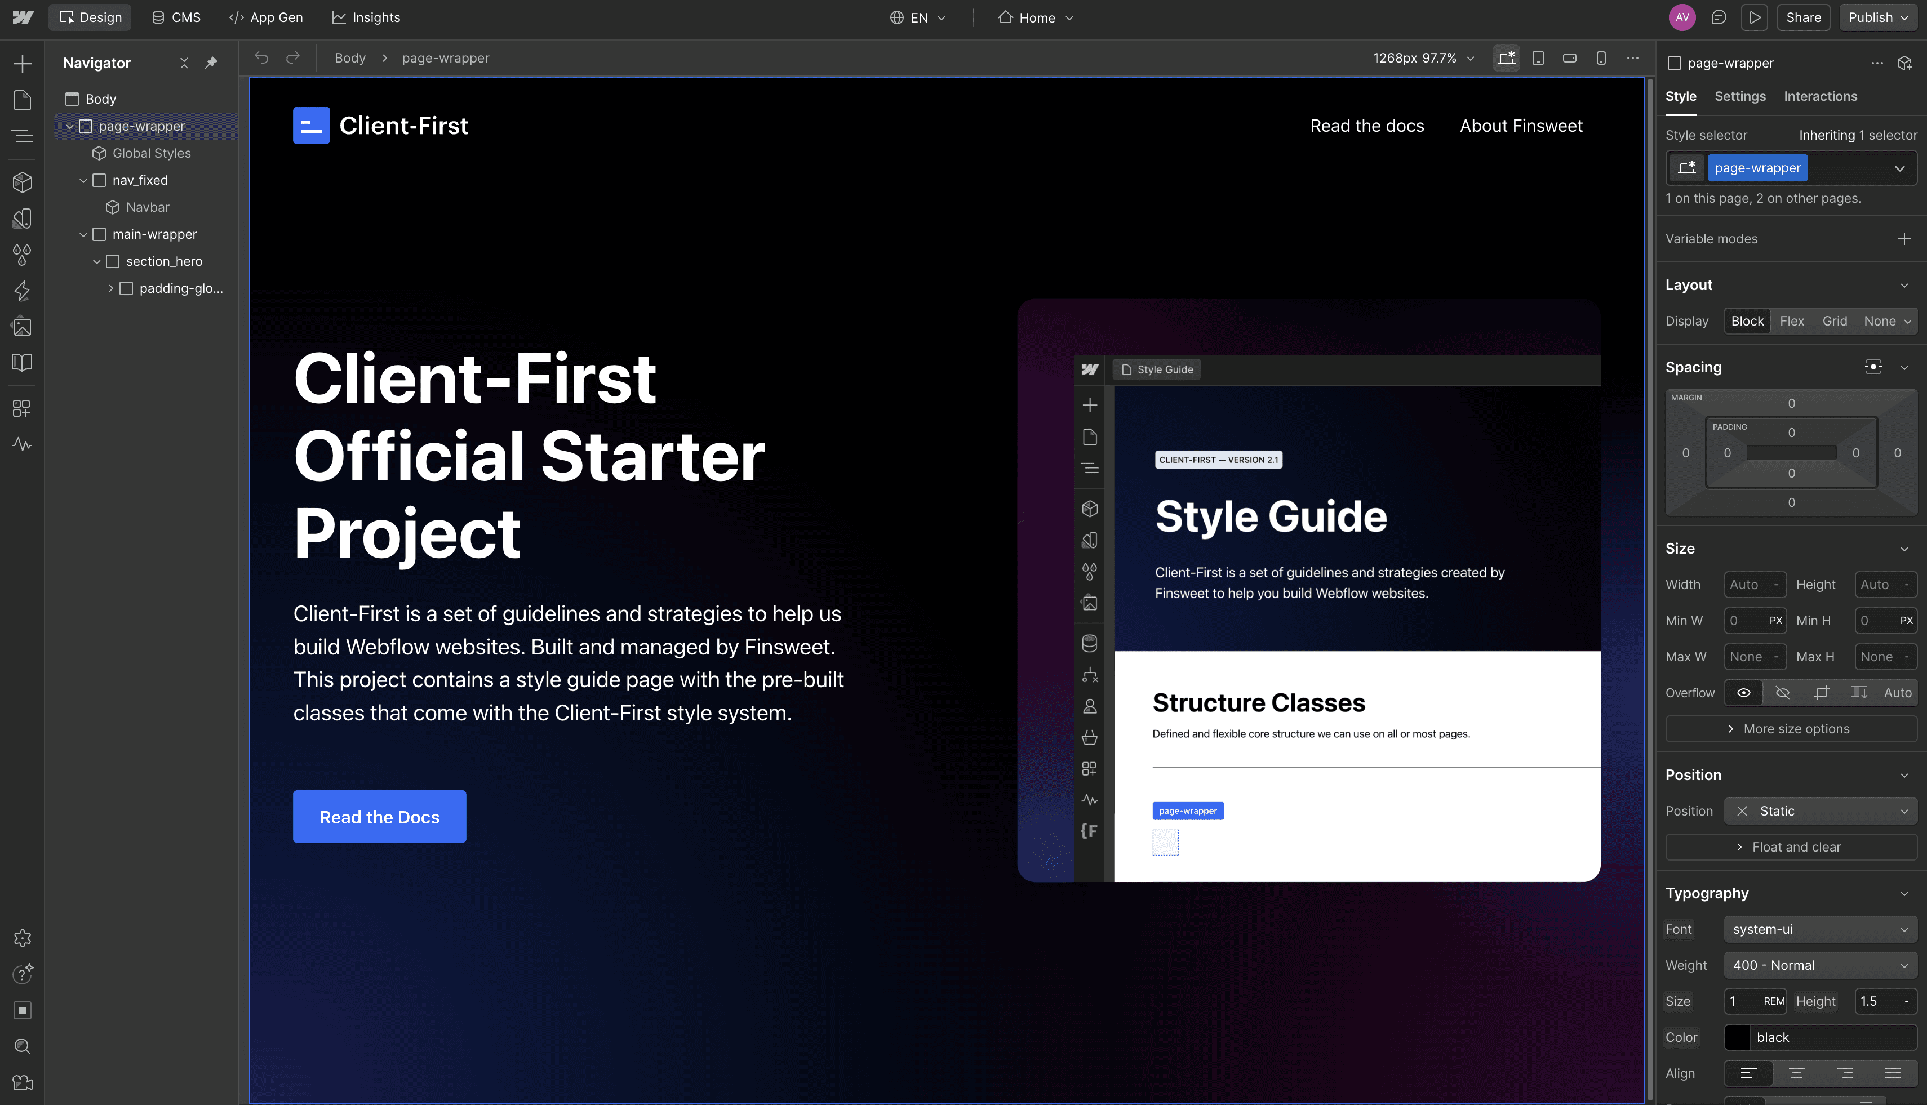Click the black color swatch
Image resolution: width=1927 pixels, height=1105 pixels.
point(1737,1037)
